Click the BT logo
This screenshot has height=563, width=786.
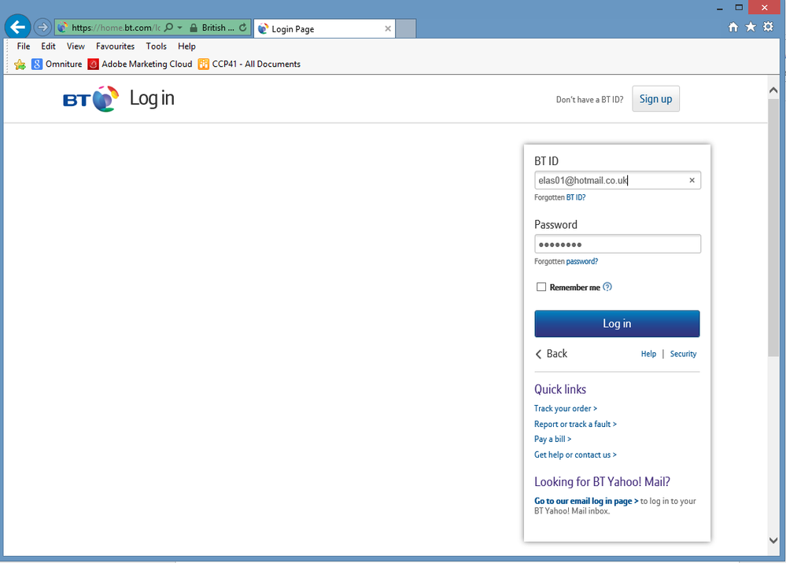pyautogui.click(x=90, y=98)
